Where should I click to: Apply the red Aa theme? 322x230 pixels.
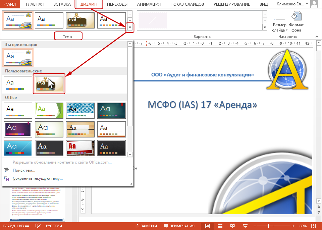pyautogui.click(x=80, y=148)
